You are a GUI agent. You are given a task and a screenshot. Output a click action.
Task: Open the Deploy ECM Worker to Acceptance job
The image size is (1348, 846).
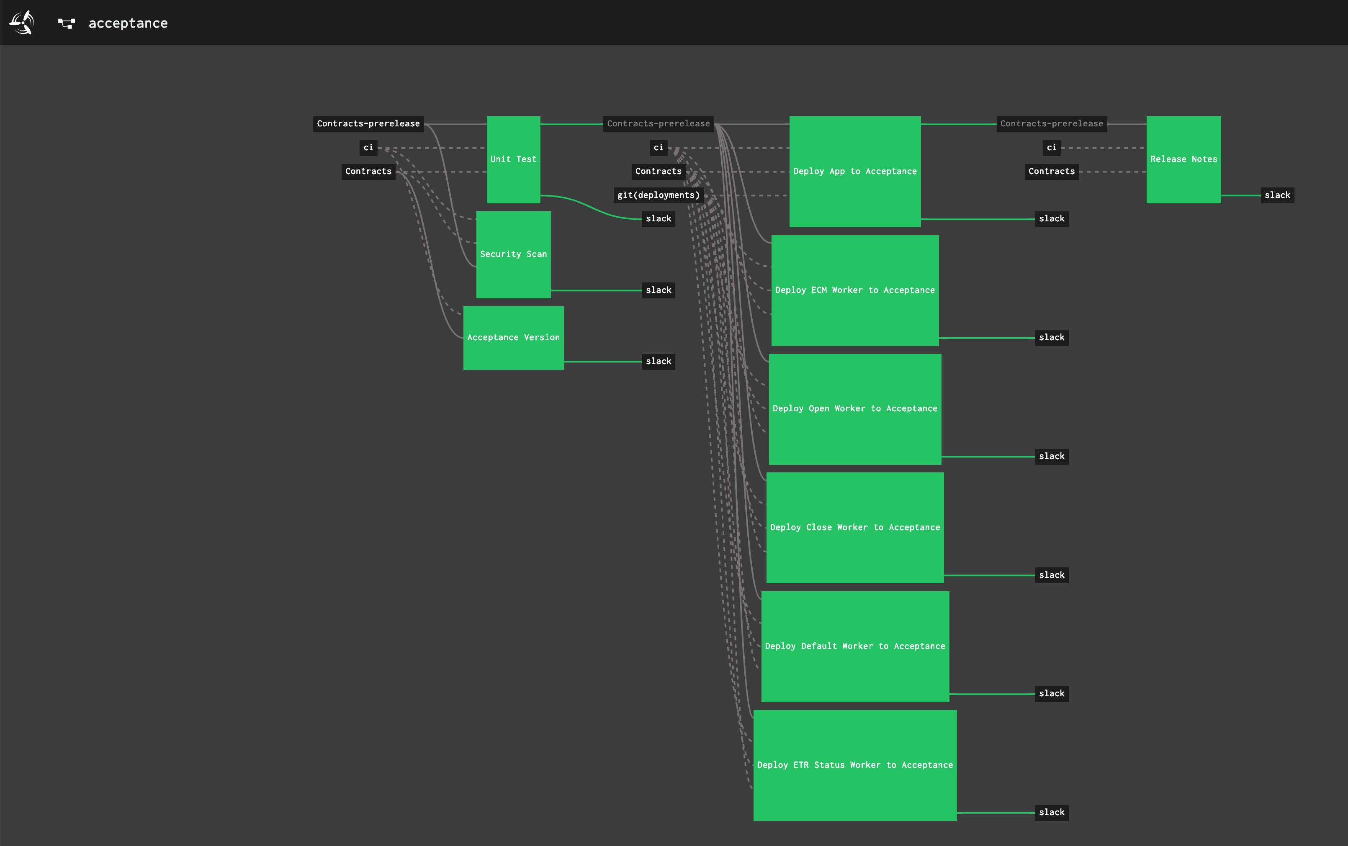point(855,290)
